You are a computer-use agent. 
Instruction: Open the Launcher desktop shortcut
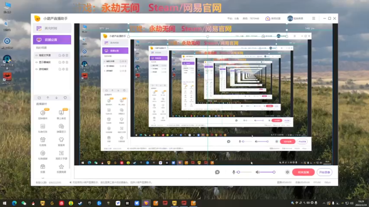7,78
